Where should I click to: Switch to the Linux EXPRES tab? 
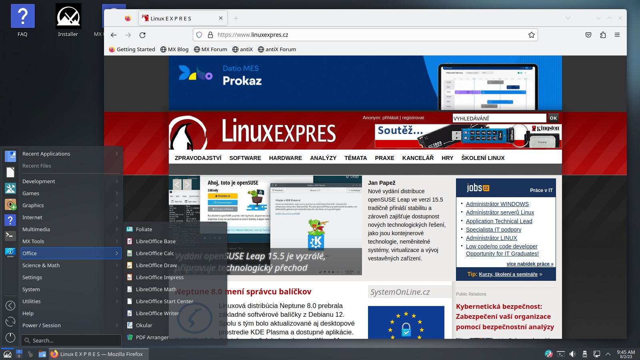click(183, 18)
